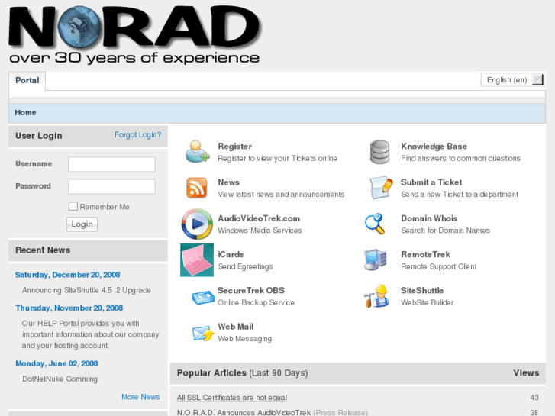Tick the Remember Me checkbox

pos(73,206)
